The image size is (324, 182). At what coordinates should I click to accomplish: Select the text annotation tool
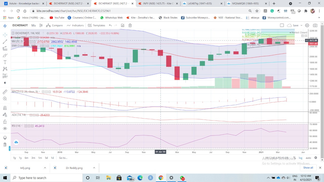(x=5, y=62)
